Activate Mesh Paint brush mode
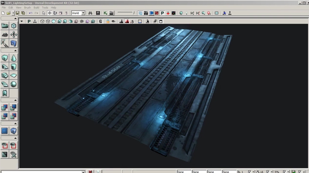 pyautogui.click(x=5, y=43)
